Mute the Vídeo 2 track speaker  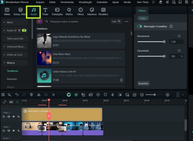click(x=9, y=117)
